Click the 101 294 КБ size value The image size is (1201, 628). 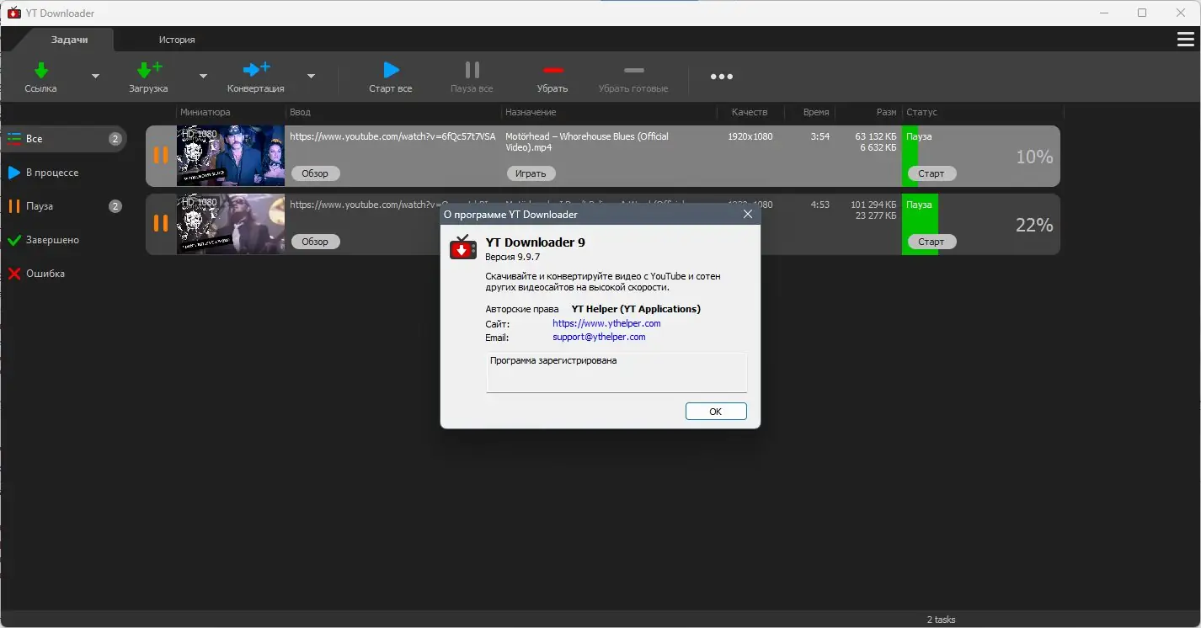coord(873,205)
